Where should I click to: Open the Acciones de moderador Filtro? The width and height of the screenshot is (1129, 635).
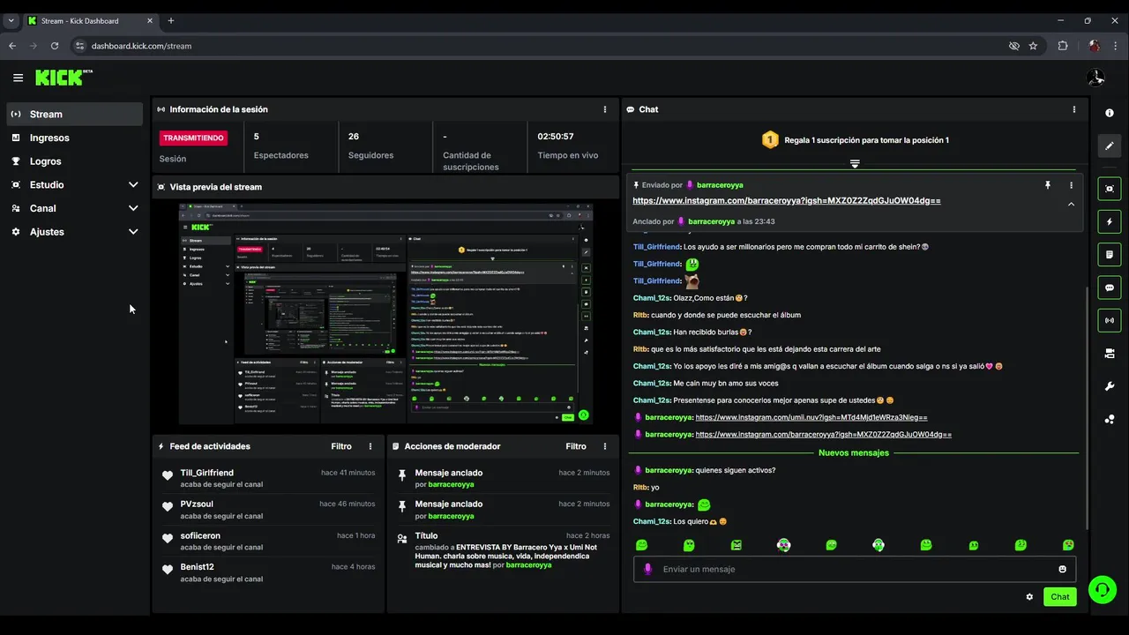point(576,446)
